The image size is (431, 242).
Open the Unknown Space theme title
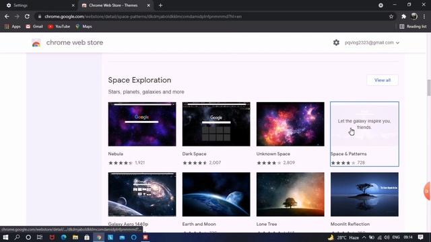(x=273, y=154)
